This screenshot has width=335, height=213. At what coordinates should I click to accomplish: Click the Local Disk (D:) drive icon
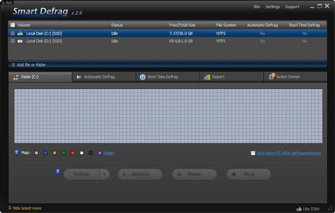pyautogui.click(x=20, y=41)
